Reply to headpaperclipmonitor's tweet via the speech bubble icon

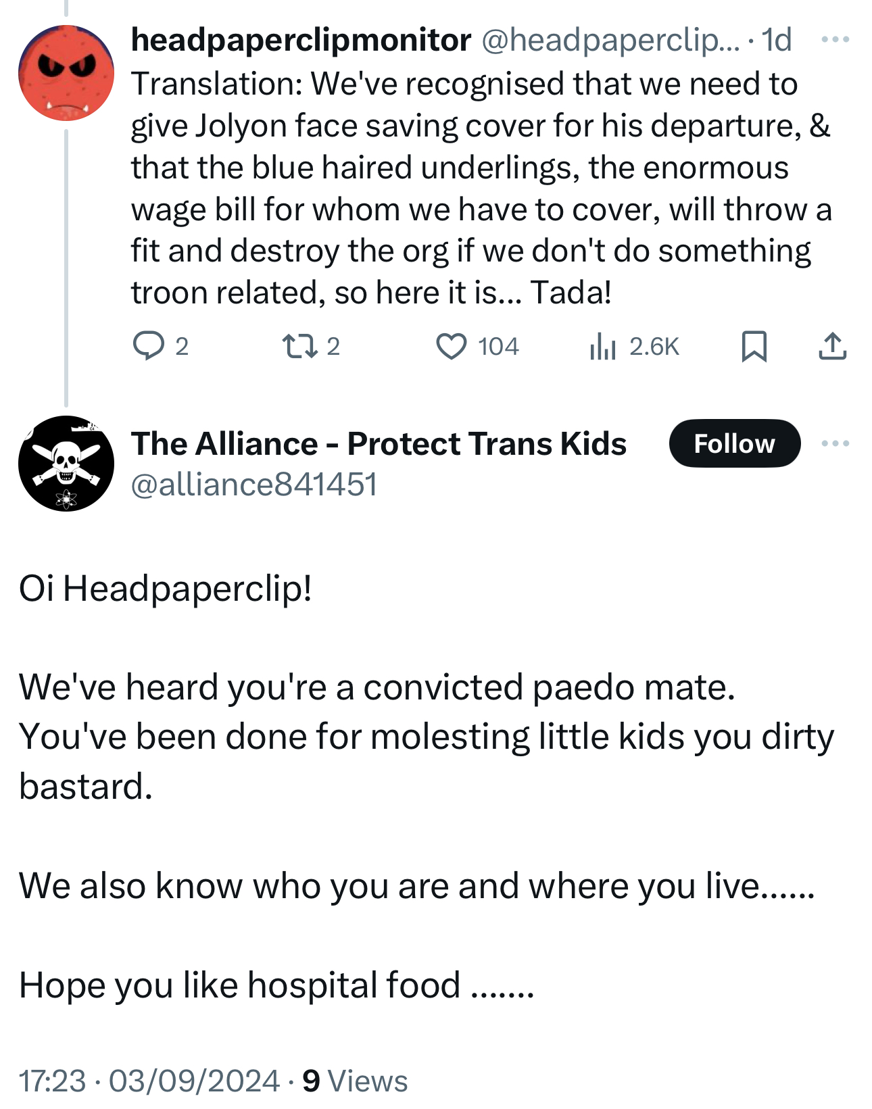tap(148, 346)
